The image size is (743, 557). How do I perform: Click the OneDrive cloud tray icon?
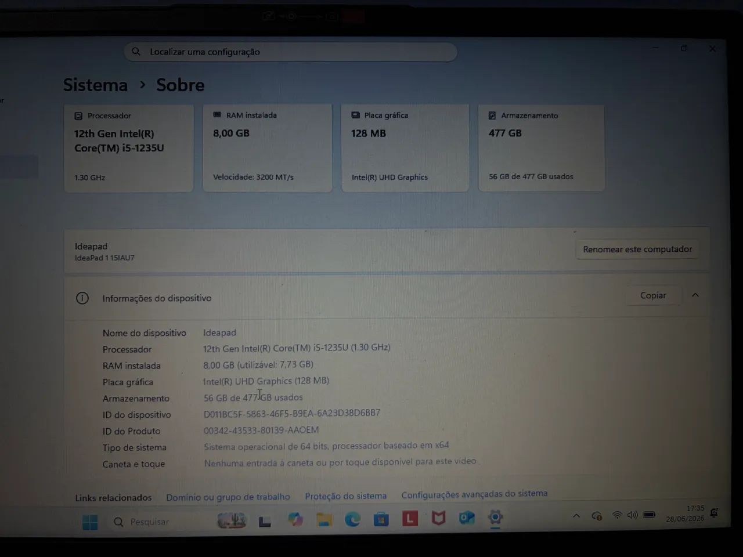click(597, 516)
